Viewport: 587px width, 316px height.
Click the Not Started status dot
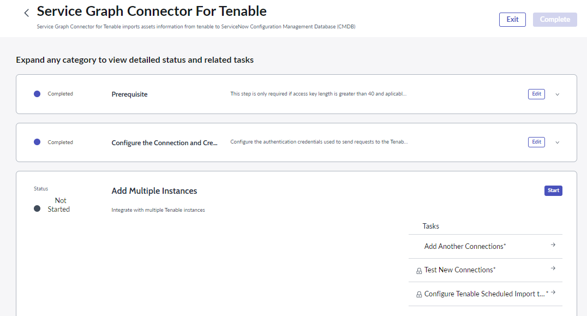37,208
